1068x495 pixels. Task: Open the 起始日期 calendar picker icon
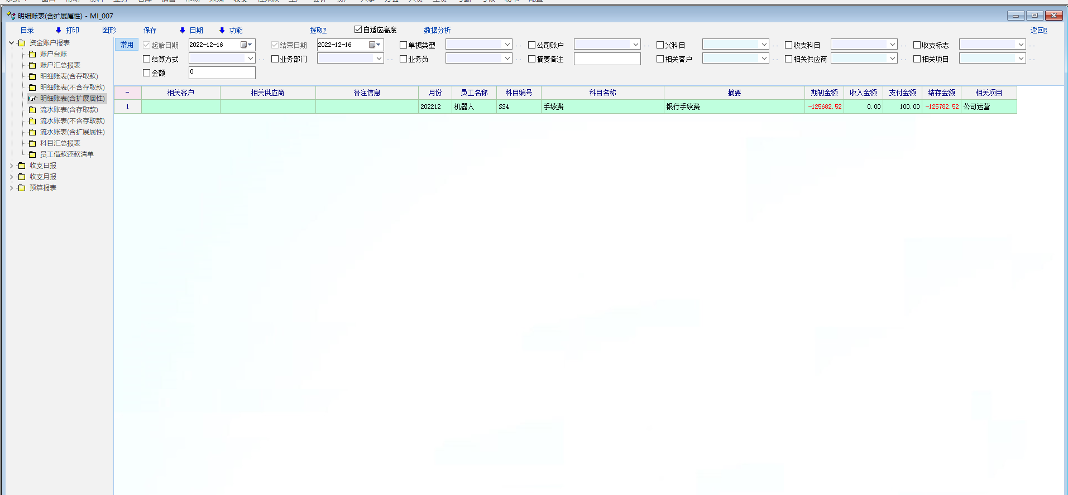[x=244, y=45]
